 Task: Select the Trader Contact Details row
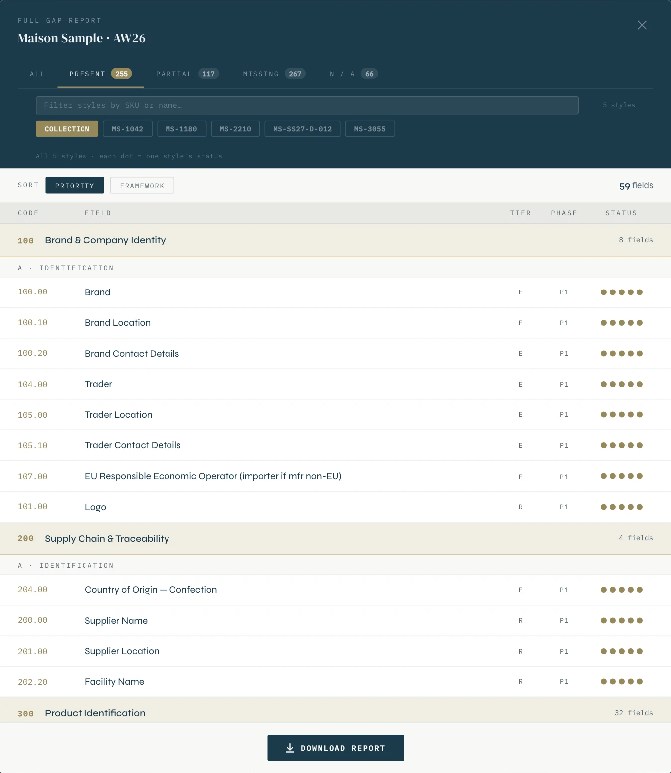335,445
